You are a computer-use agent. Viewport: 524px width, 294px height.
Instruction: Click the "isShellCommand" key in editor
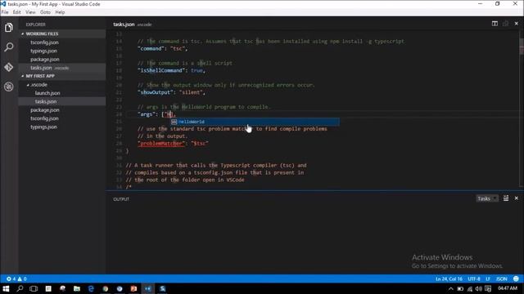point(161,70)
